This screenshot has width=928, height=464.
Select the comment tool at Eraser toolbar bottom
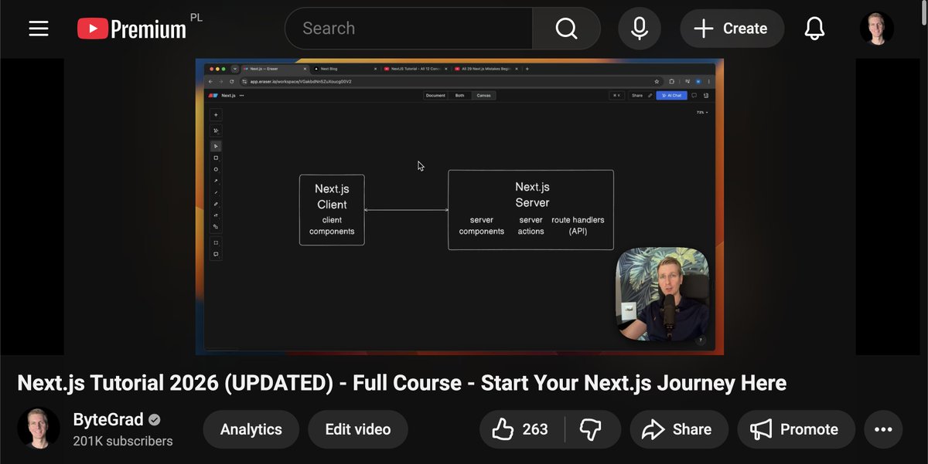216,254
